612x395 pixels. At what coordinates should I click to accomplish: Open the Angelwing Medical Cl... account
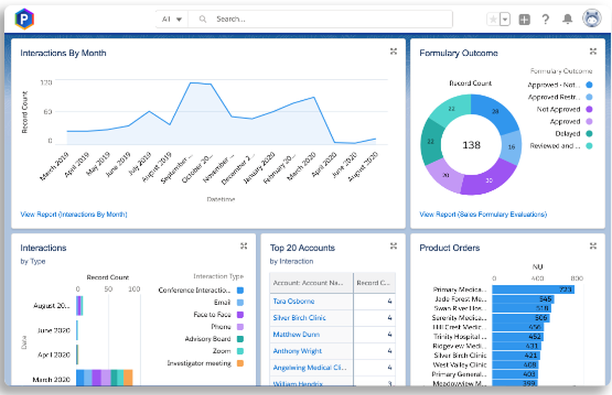(x=310, y=367)
